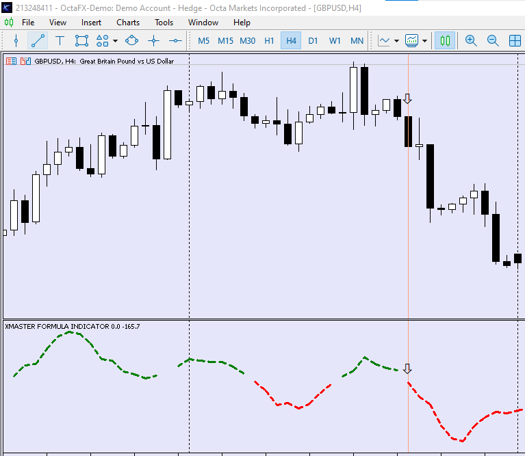525x456 pixels.
Task: Switch chart to M5 timeframe
Action: (203, 41)
